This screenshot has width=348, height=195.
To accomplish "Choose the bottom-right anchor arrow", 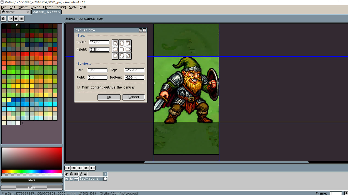I will [x=128, y=56].
